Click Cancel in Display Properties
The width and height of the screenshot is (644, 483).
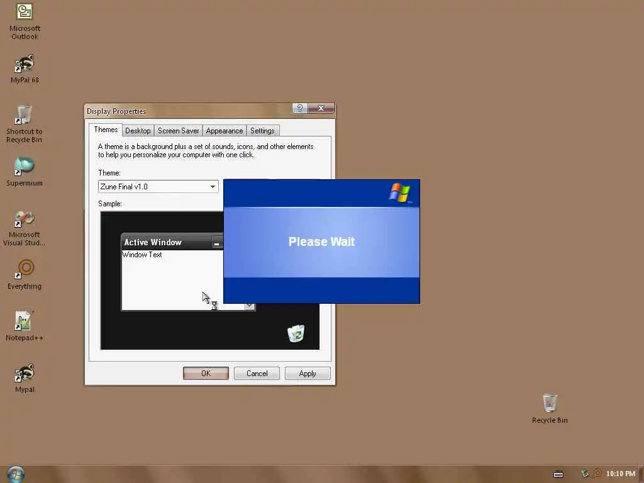[x=257, y=374]
